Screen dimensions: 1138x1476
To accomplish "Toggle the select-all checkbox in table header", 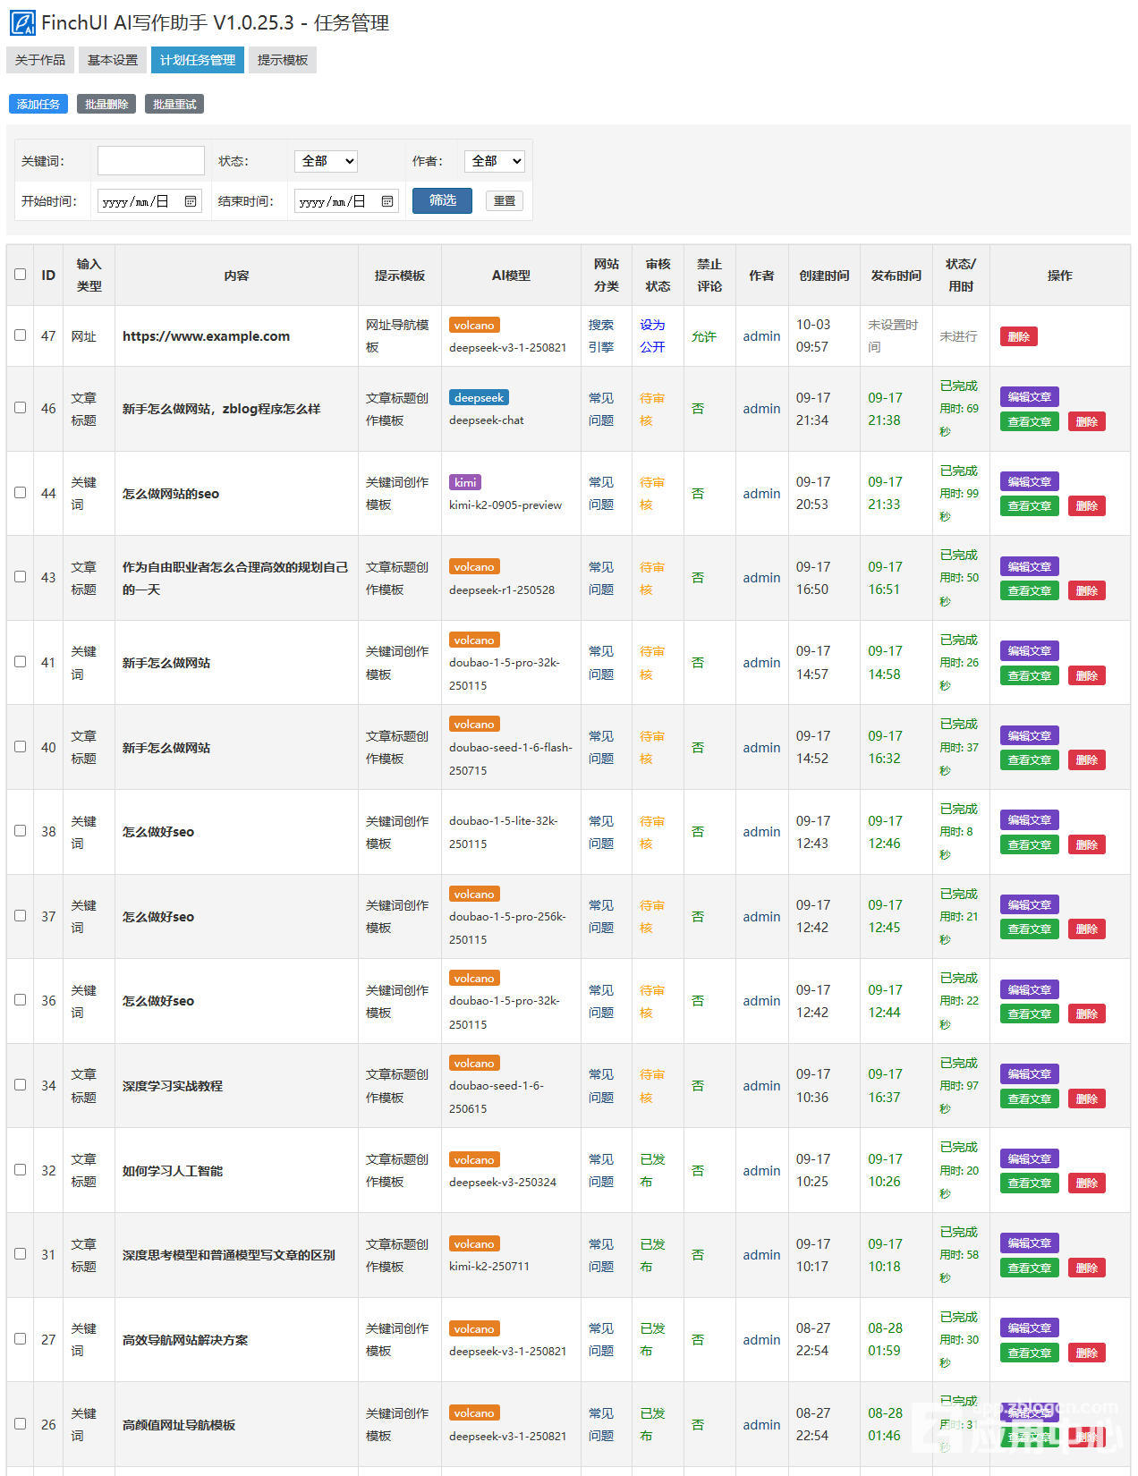I will [x=21, y=275].
